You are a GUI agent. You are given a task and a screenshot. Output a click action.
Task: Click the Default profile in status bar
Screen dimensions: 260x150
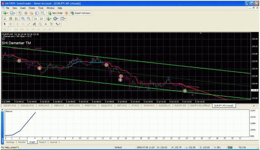point(118,148)
